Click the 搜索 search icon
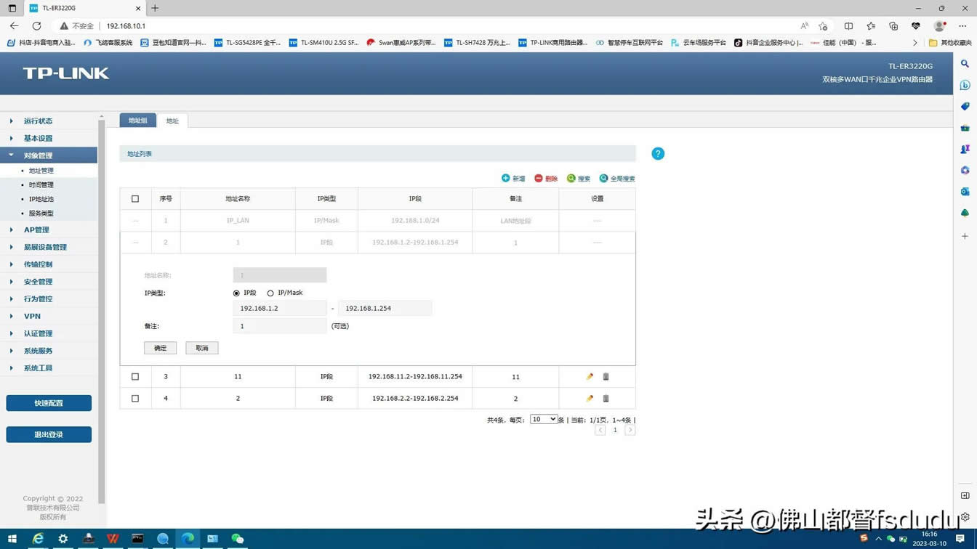The width and height of the screenshot is (977, 549). (571, 179)
